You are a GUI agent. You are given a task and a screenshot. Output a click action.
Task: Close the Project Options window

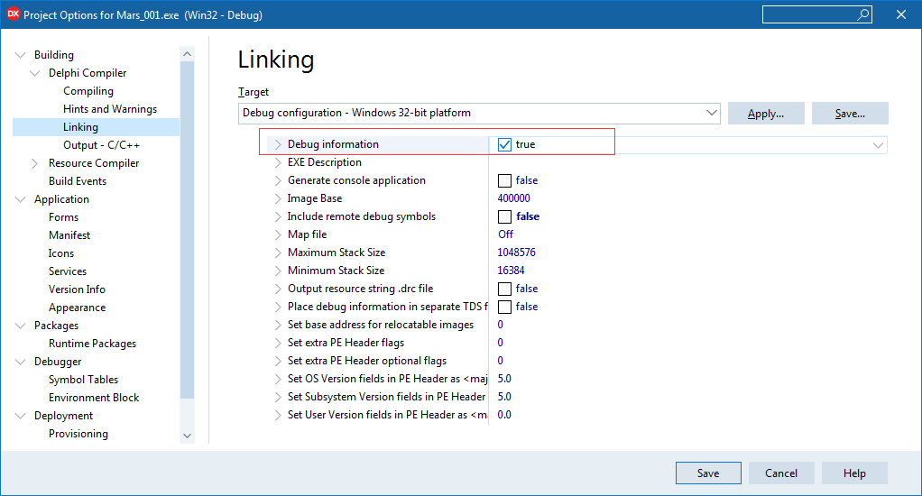901,14
